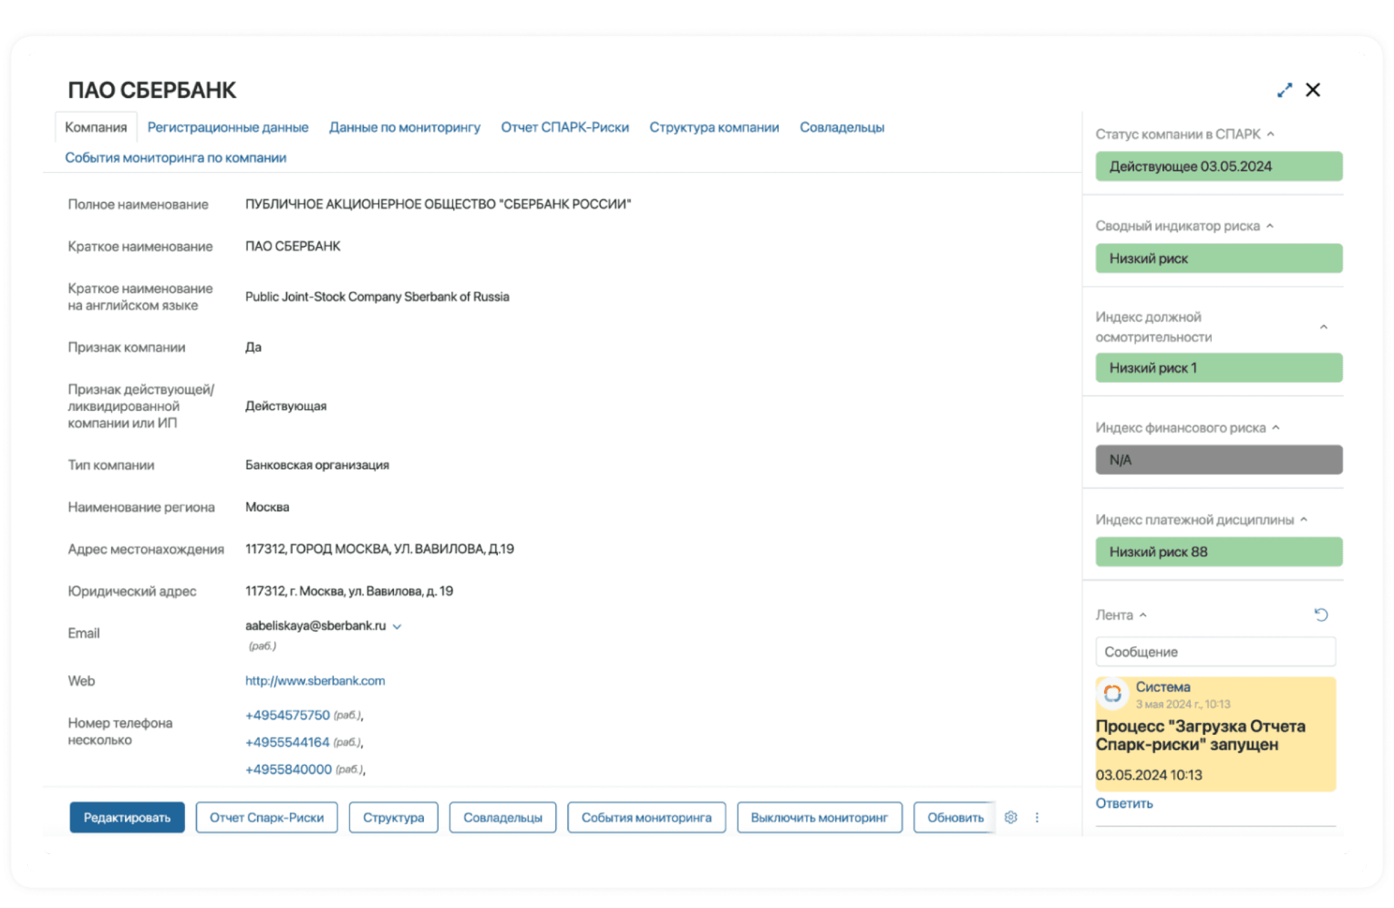This screenshot has width=1394, height=908.
Task: Click Выключить мониторинг button
Action: (820, 817)
